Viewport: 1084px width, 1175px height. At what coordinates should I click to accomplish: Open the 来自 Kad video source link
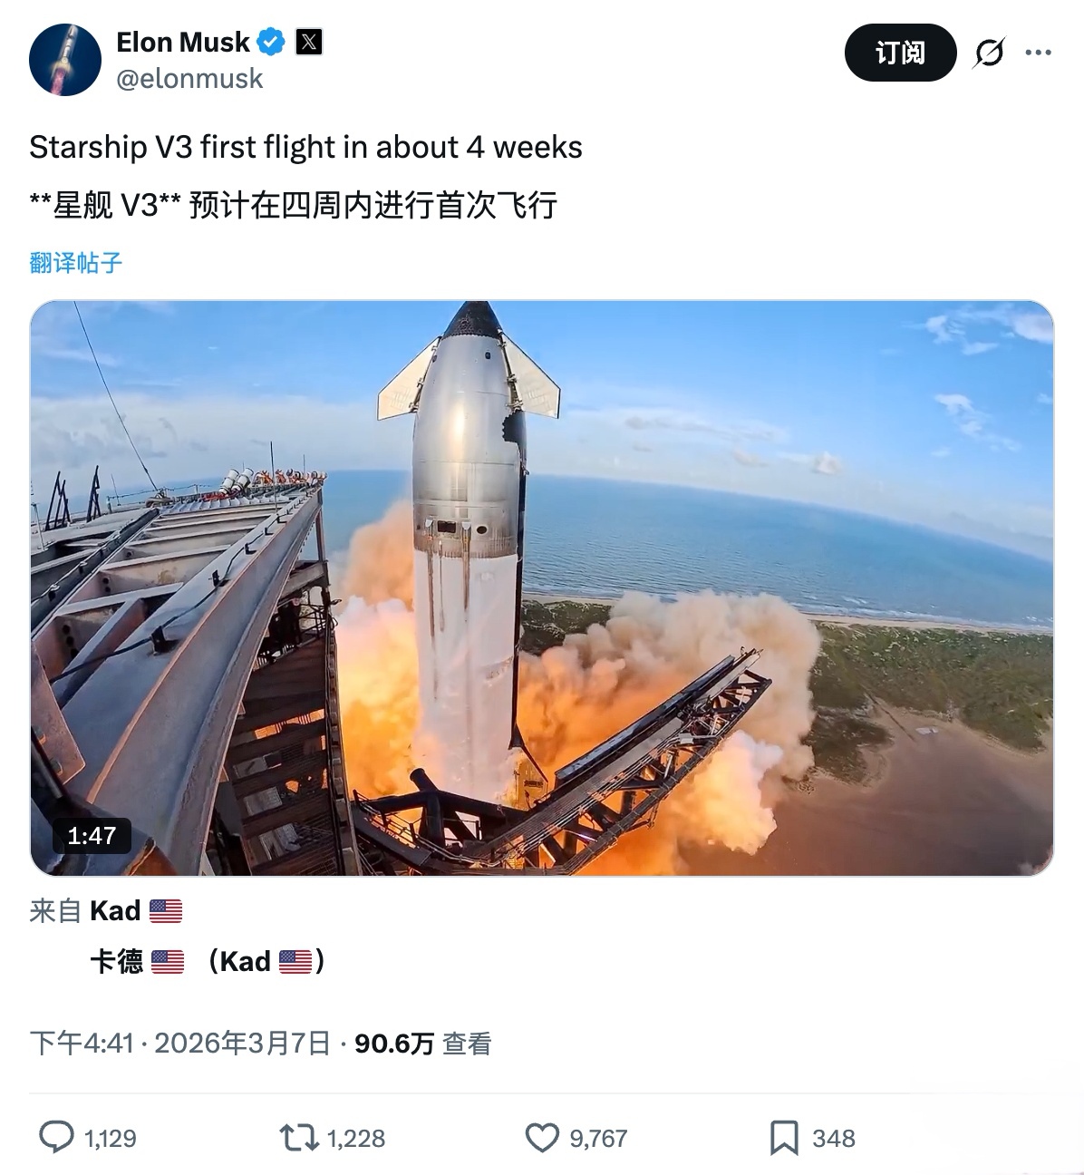pos(106,910)
